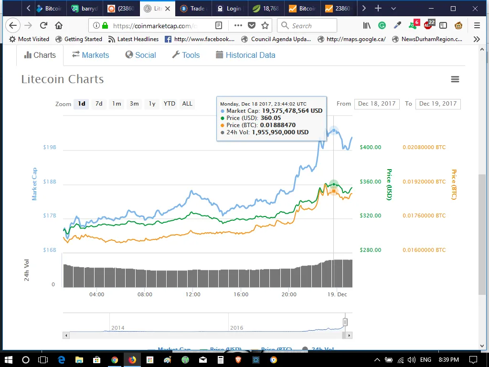Open the Firefox home page
Image resolution: width=489 pixels, height=367 pixels.
click(x=59, y=25)
